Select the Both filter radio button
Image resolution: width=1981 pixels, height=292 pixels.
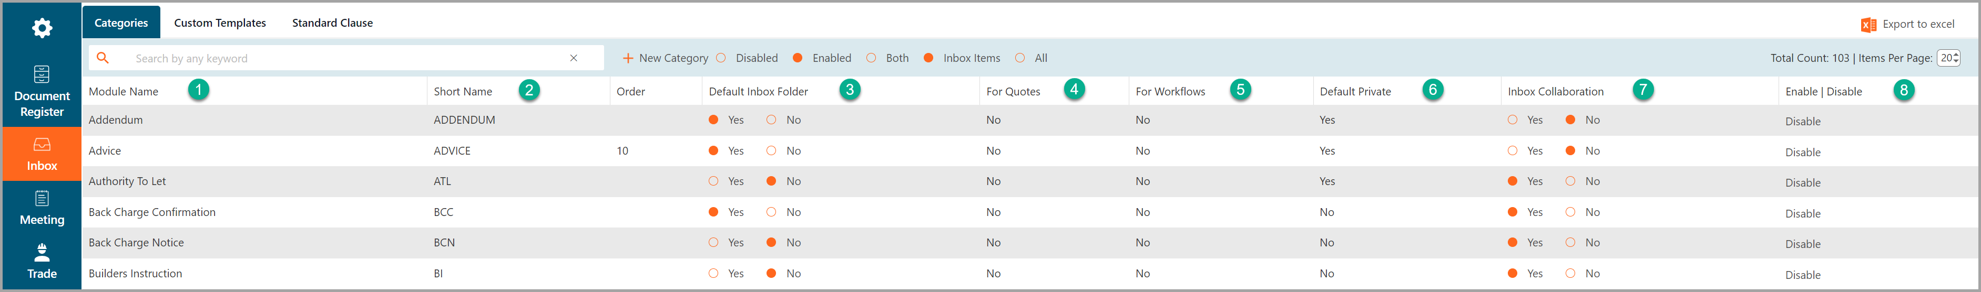pyautogui.click(x=871, y=58)
